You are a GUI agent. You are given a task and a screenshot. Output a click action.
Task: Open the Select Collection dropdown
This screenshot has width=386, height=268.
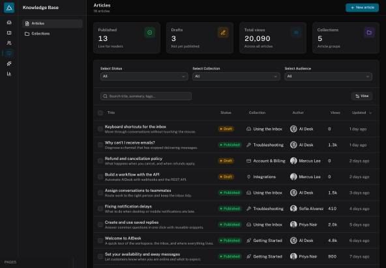coord(236,76)
